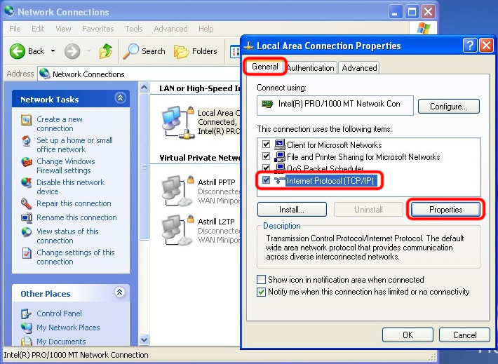Open the Back history dropdown arrow

53,51
